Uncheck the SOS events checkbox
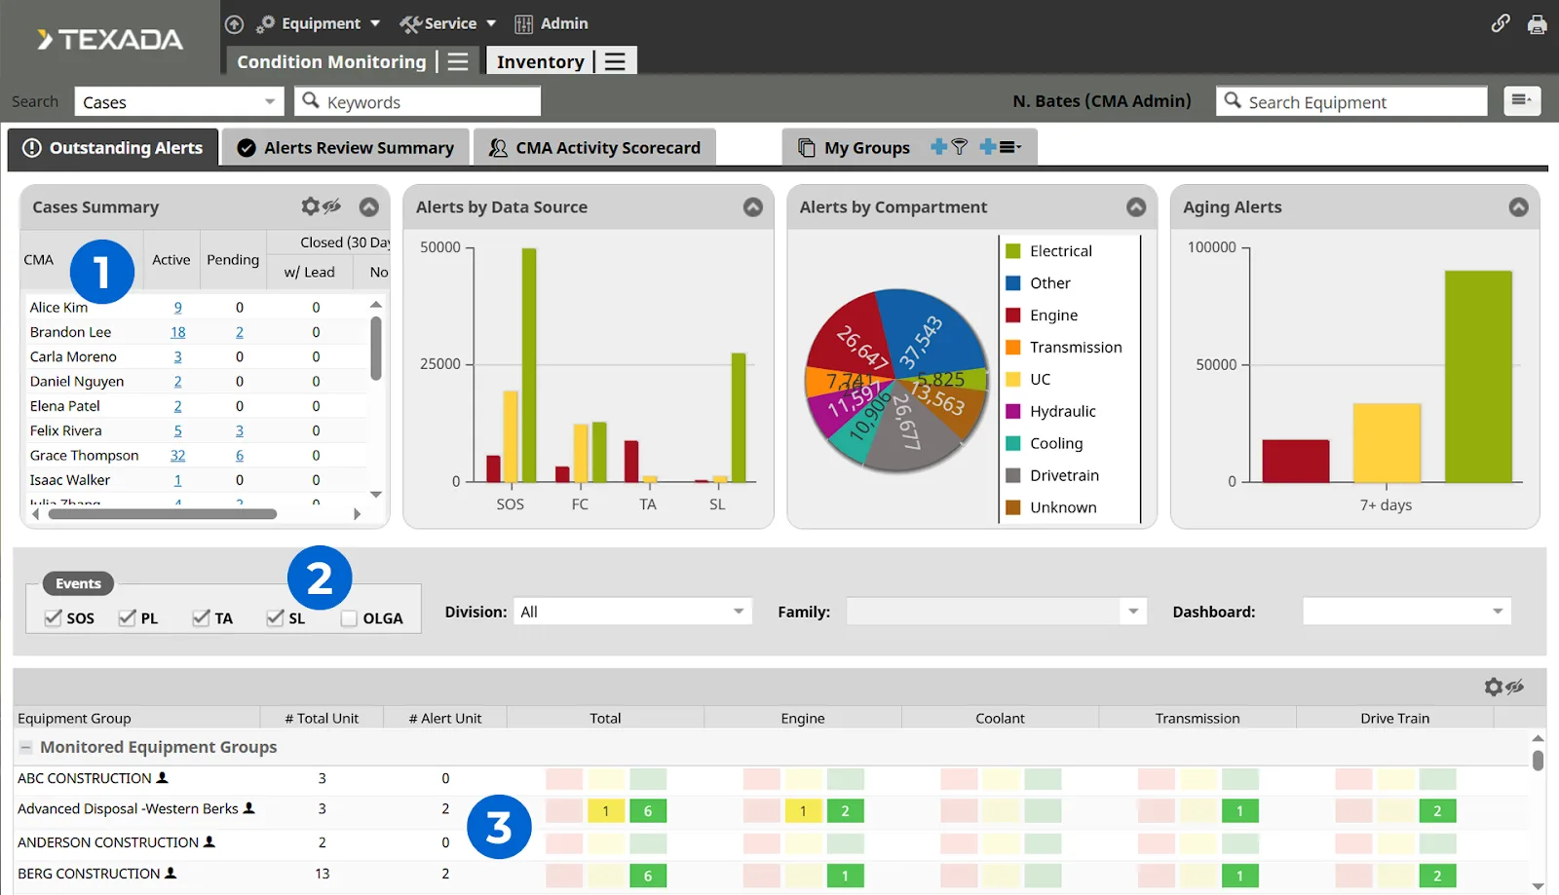The height and width of the screenshot is (895, 1559). click(x=54, y=617)
